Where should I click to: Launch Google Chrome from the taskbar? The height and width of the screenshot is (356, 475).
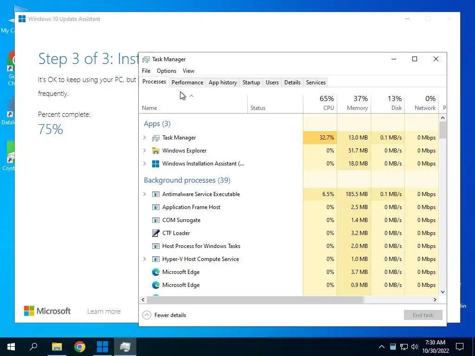coord(80,347)
